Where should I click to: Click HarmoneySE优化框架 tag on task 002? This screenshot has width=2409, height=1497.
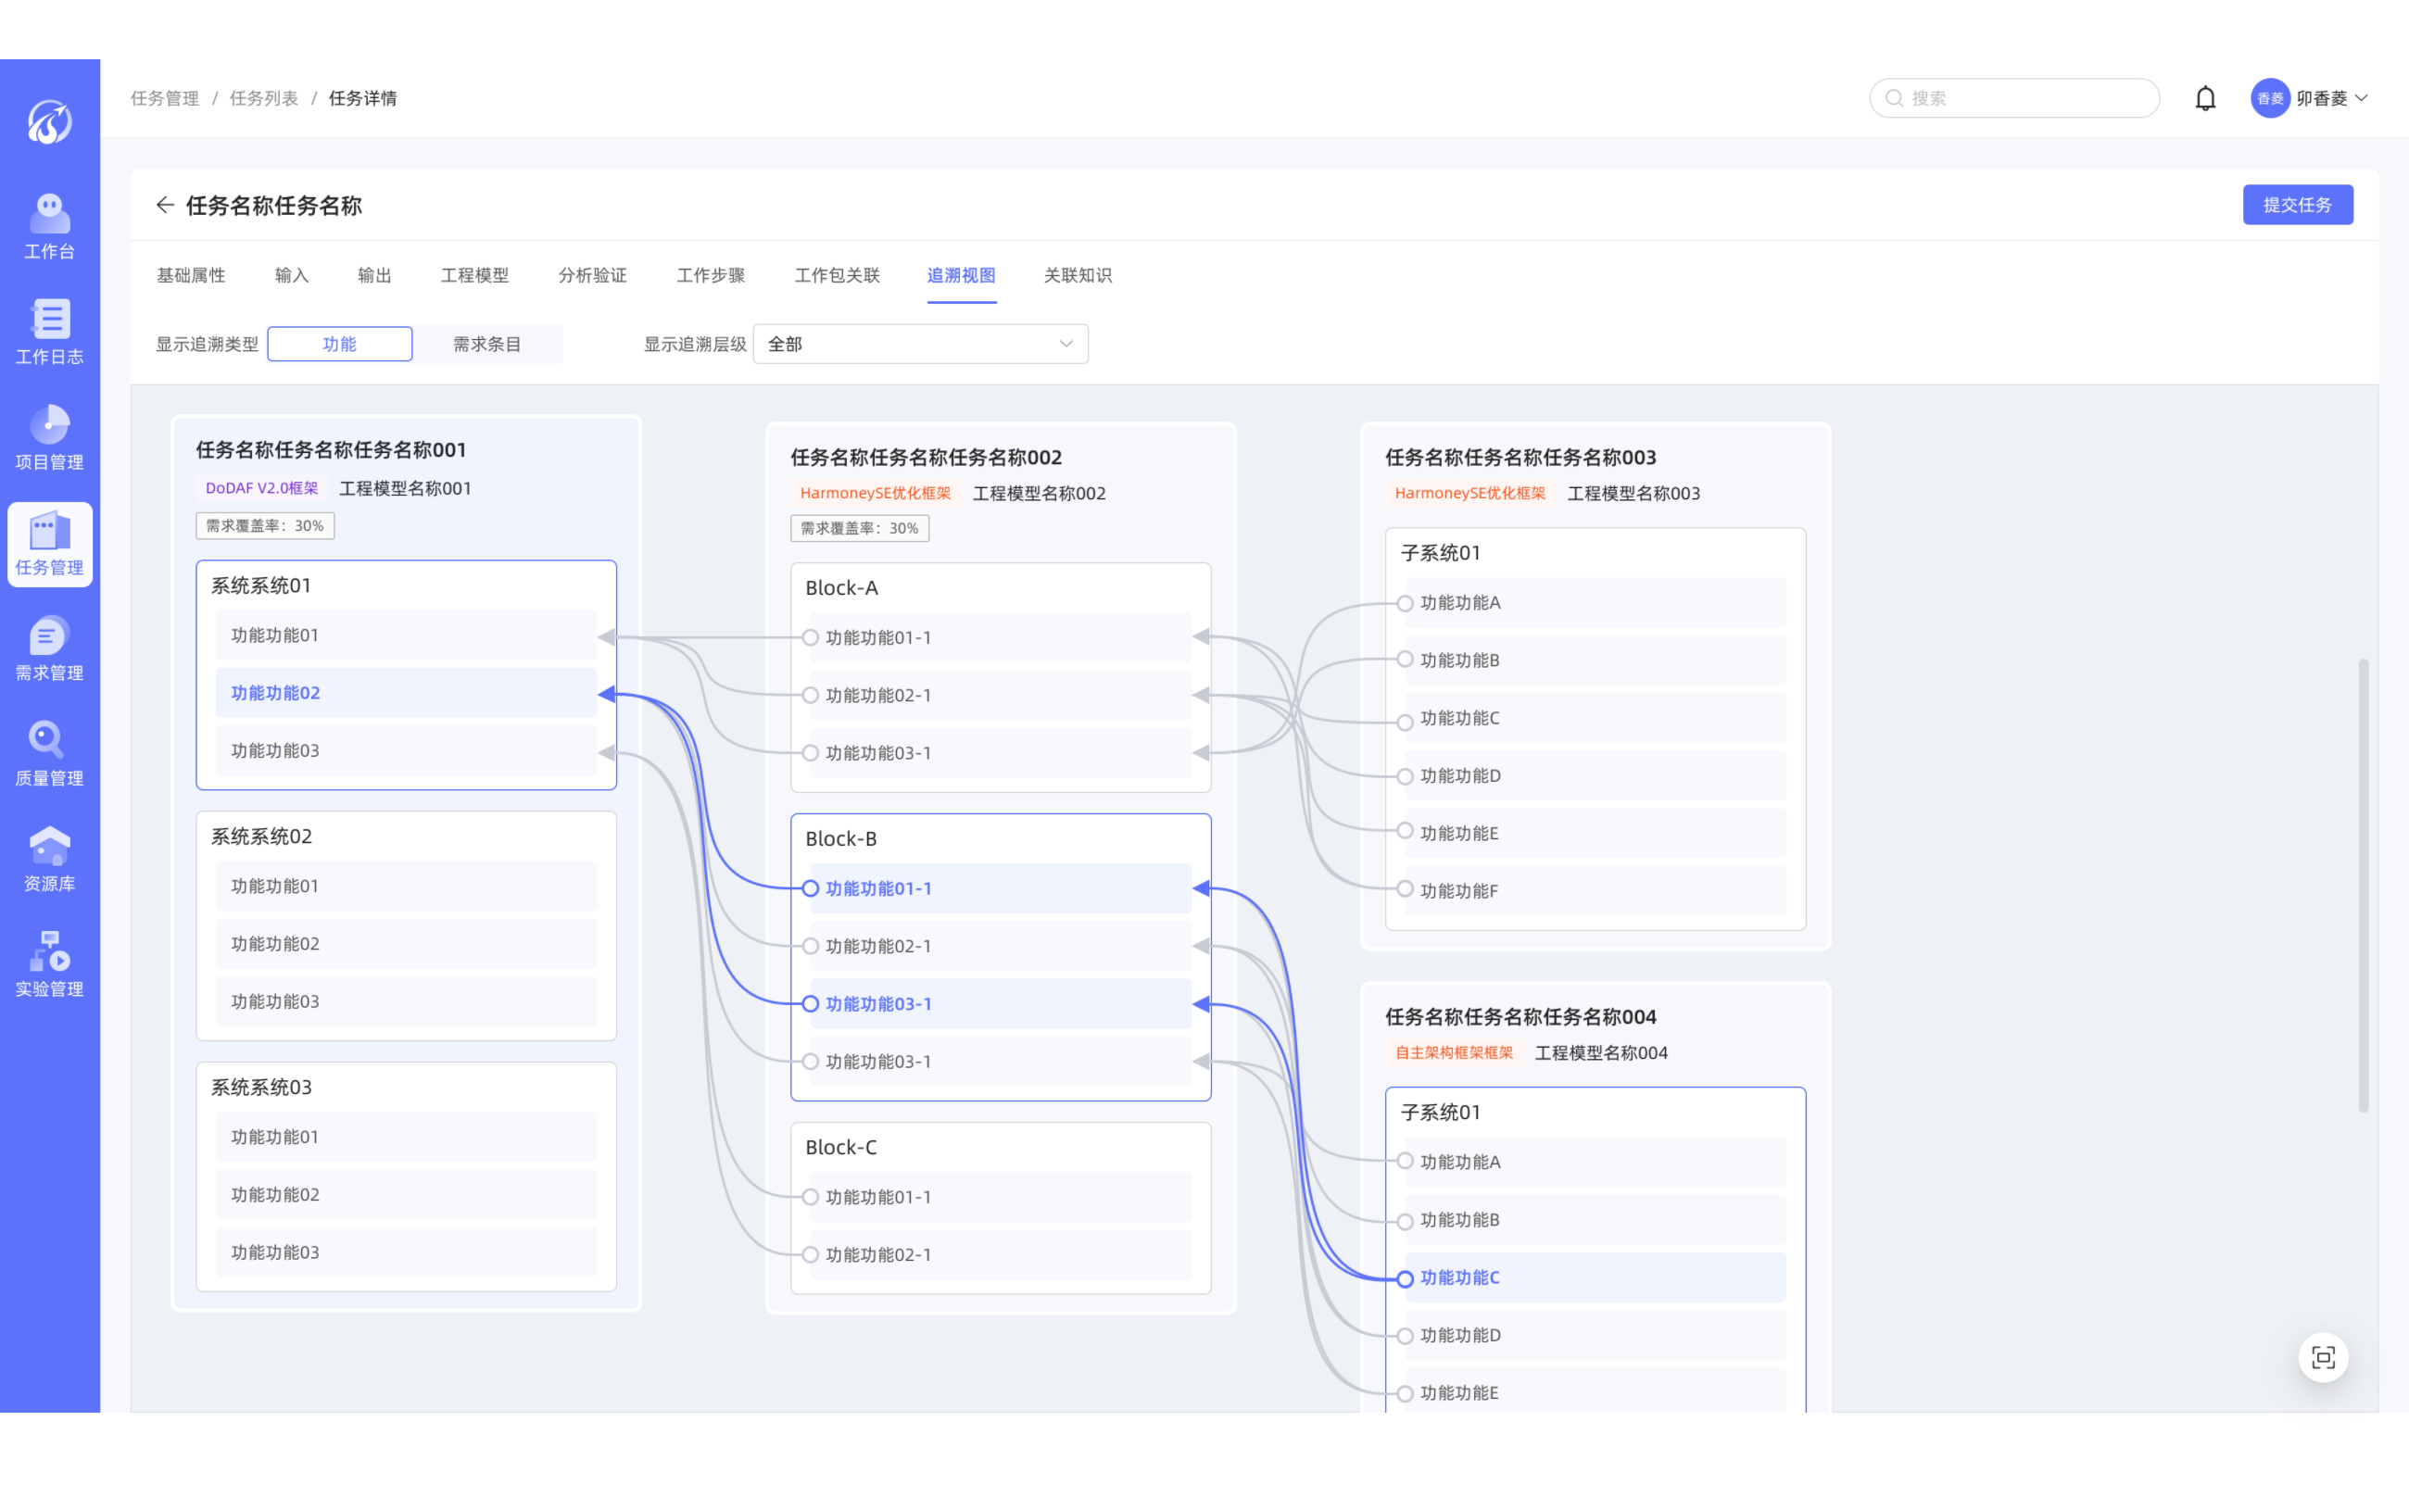[x=876, y=493]
